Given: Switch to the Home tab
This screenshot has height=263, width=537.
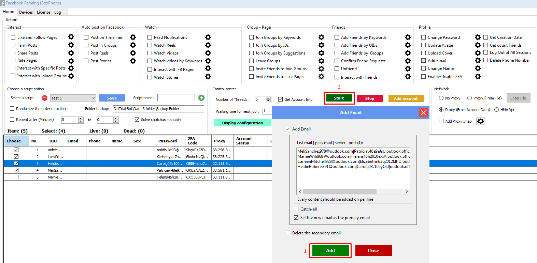Looking at the screenshot, I should click(x=9, y=12).
